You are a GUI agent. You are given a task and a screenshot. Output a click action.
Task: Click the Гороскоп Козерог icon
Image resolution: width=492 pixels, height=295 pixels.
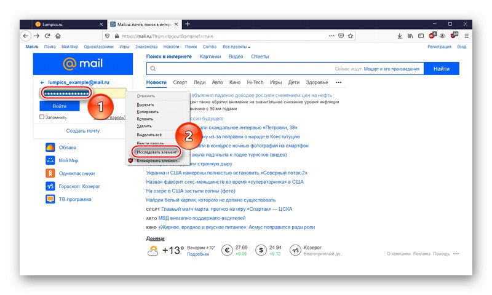pos(50,186)
